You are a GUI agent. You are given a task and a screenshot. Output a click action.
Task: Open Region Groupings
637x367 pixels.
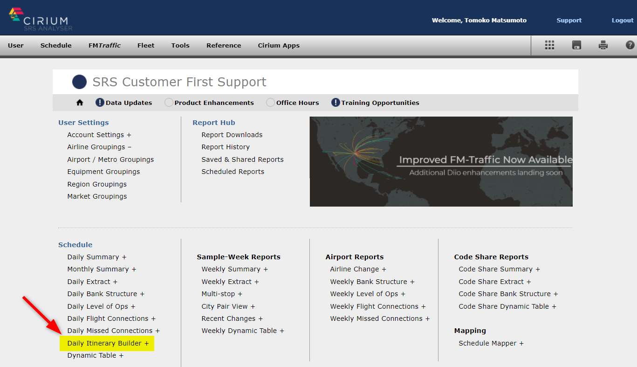point(97,184)
